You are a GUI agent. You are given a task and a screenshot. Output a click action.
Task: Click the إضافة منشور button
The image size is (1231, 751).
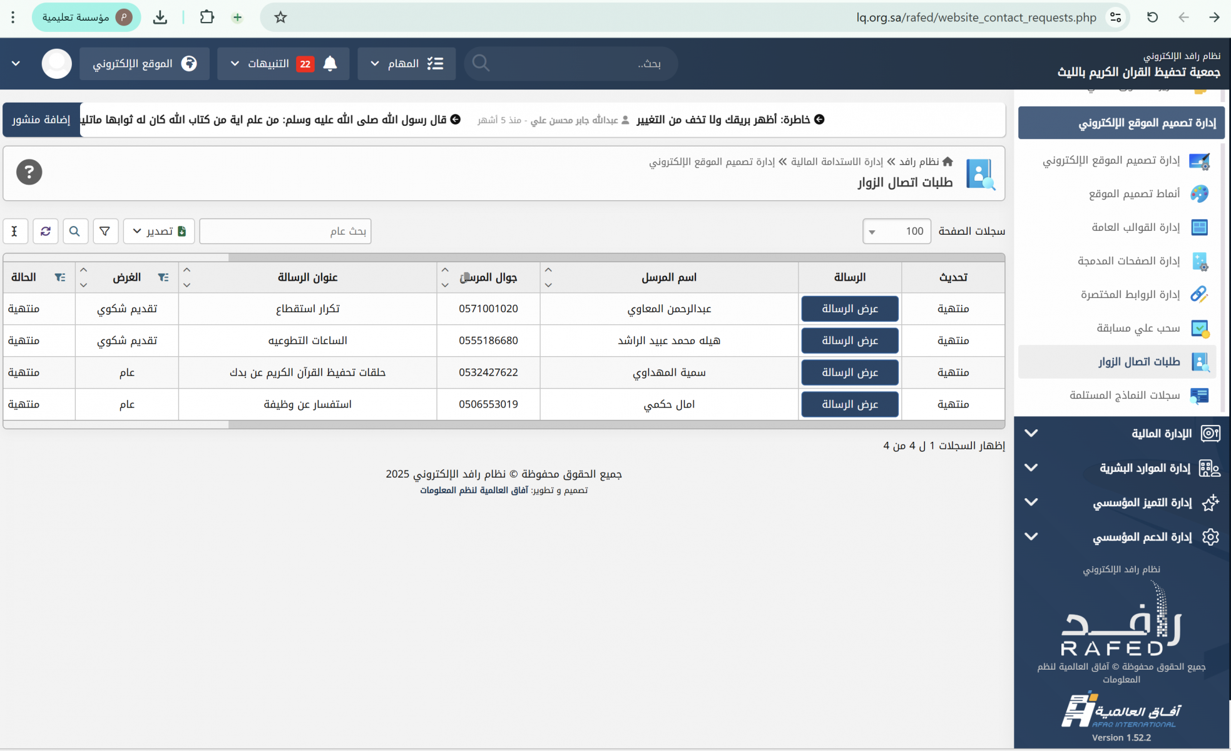click(x=41, y=120)
